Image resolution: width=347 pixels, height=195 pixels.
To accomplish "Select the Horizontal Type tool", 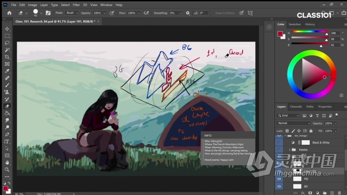I will pos(7,141).
